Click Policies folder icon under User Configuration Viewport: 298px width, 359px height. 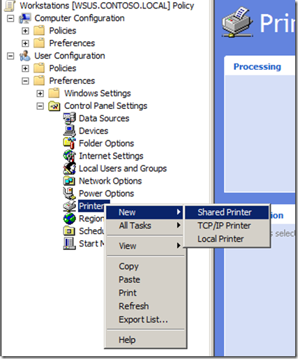pyautogui.click(x=39, y=68)
